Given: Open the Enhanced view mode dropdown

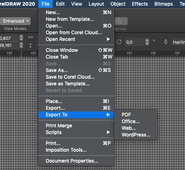Looking at the screenshot, I should [15, 21].
